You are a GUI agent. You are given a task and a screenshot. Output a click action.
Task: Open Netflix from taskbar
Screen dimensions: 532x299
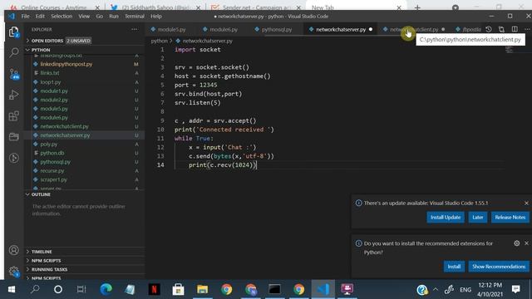point(154,290)
